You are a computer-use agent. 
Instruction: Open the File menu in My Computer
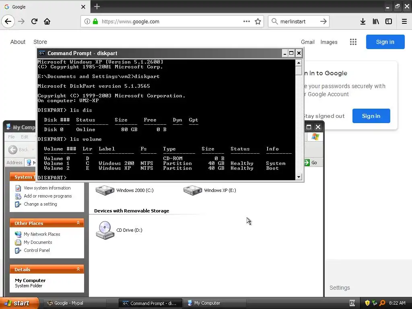11,137
